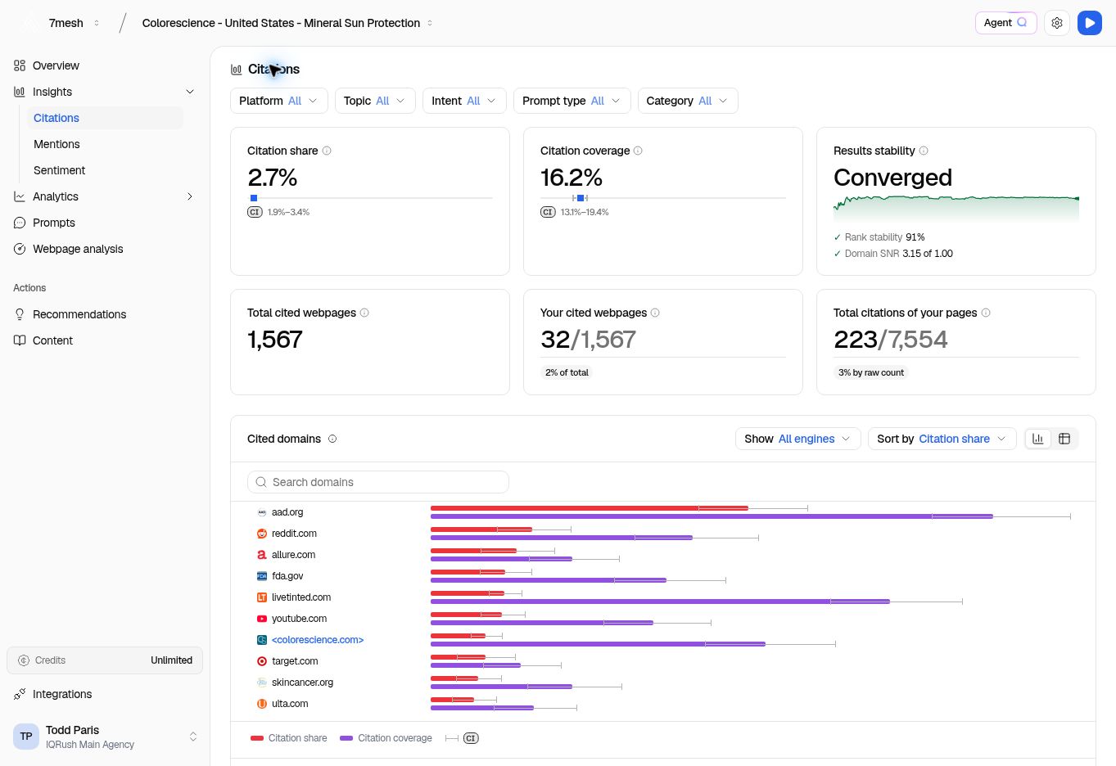Open the Intent filter dropdown
Screen dimensions: 1116x766
(464, 101)
